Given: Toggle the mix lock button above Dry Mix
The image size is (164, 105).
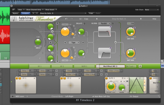Looking at the screenshot, I should [132, 24].
